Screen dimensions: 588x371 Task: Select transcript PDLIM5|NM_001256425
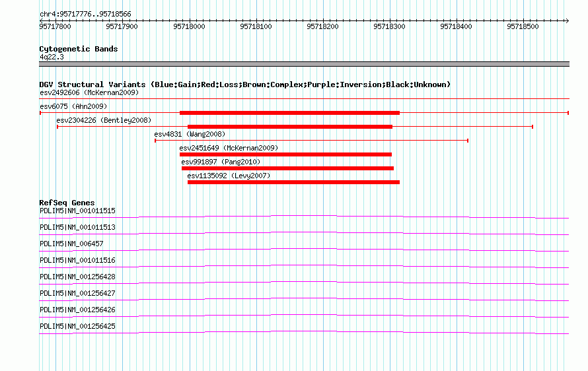(x=77, y=326)
